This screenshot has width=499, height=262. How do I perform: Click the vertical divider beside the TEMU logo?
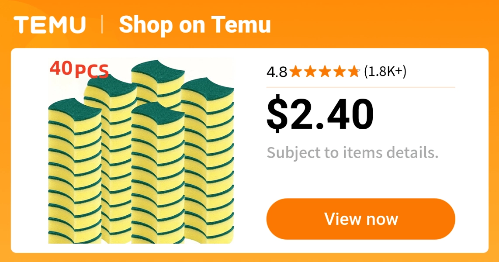[x=102, y=25]
